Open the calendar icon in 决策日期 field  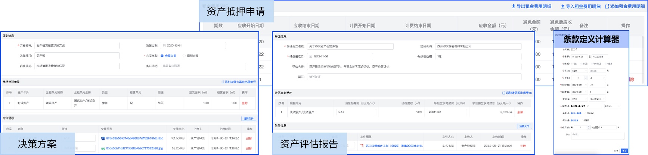coord(164,46)
